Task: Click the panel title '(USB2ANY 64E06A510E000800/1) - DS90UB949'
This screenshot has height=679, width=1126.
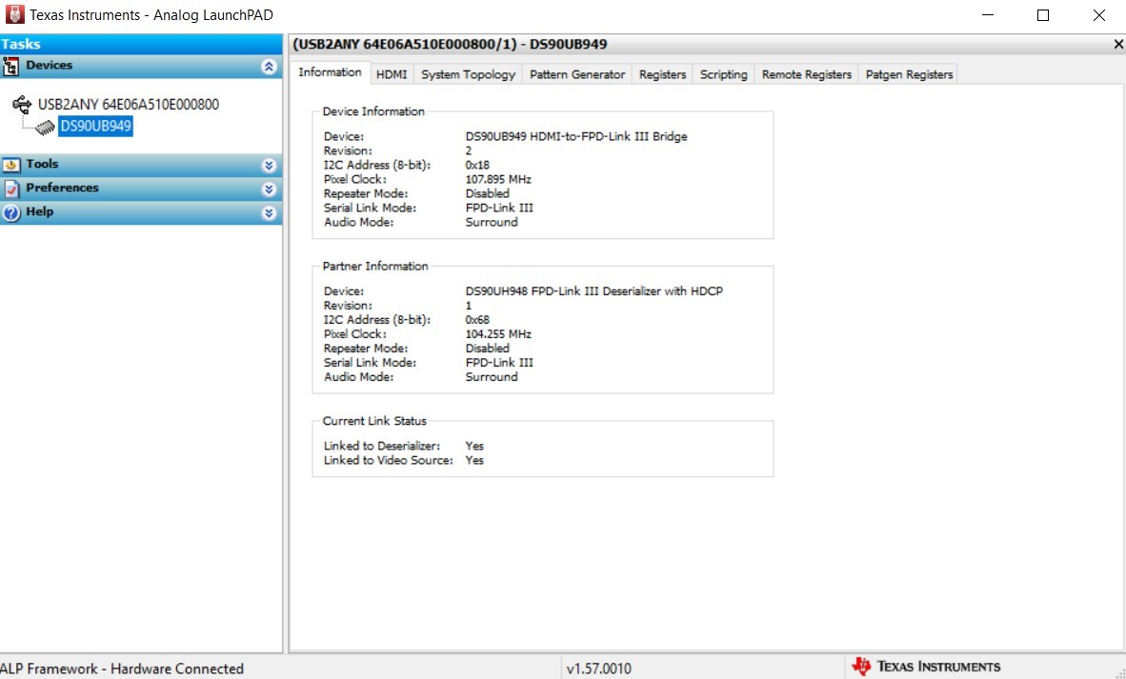Action: click(451, 45)
